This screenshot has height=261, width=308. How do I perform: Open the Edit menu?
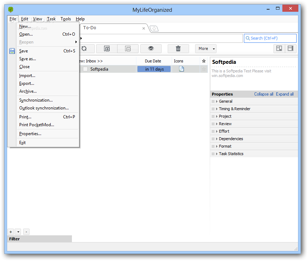click(x=25, y=19)
